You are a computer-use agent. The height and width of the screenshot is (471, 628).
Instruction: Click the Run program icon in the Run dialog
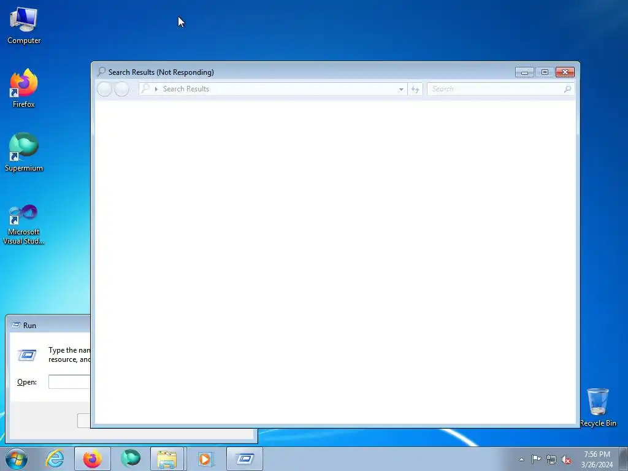tap(27, 355)
